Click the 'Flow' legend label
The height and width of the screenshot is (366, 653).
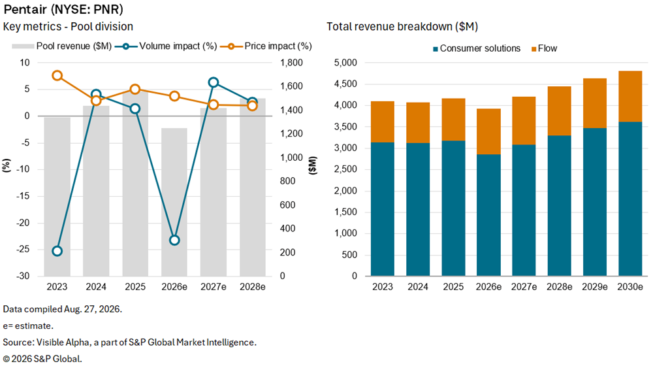[548, 49]
